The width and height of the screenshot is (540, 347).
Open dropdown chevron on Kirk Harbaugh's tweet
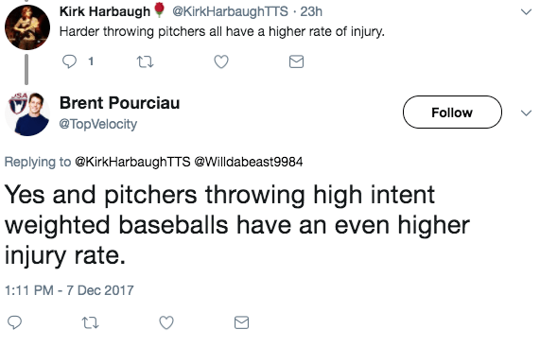526,12
